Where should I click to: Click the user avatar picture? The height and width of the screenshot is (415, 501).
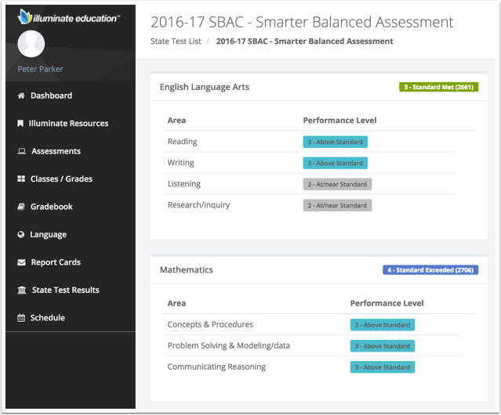coord(31,44)
